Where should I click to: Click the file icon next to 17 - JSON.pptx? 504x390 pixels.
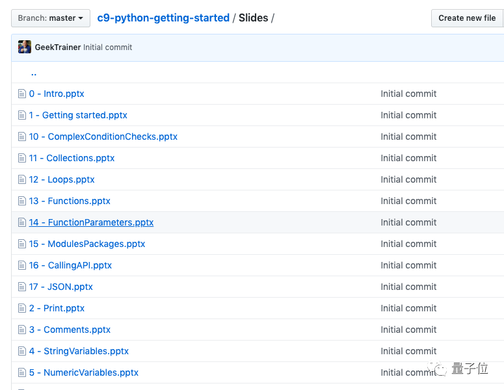[x=22, y=287]
